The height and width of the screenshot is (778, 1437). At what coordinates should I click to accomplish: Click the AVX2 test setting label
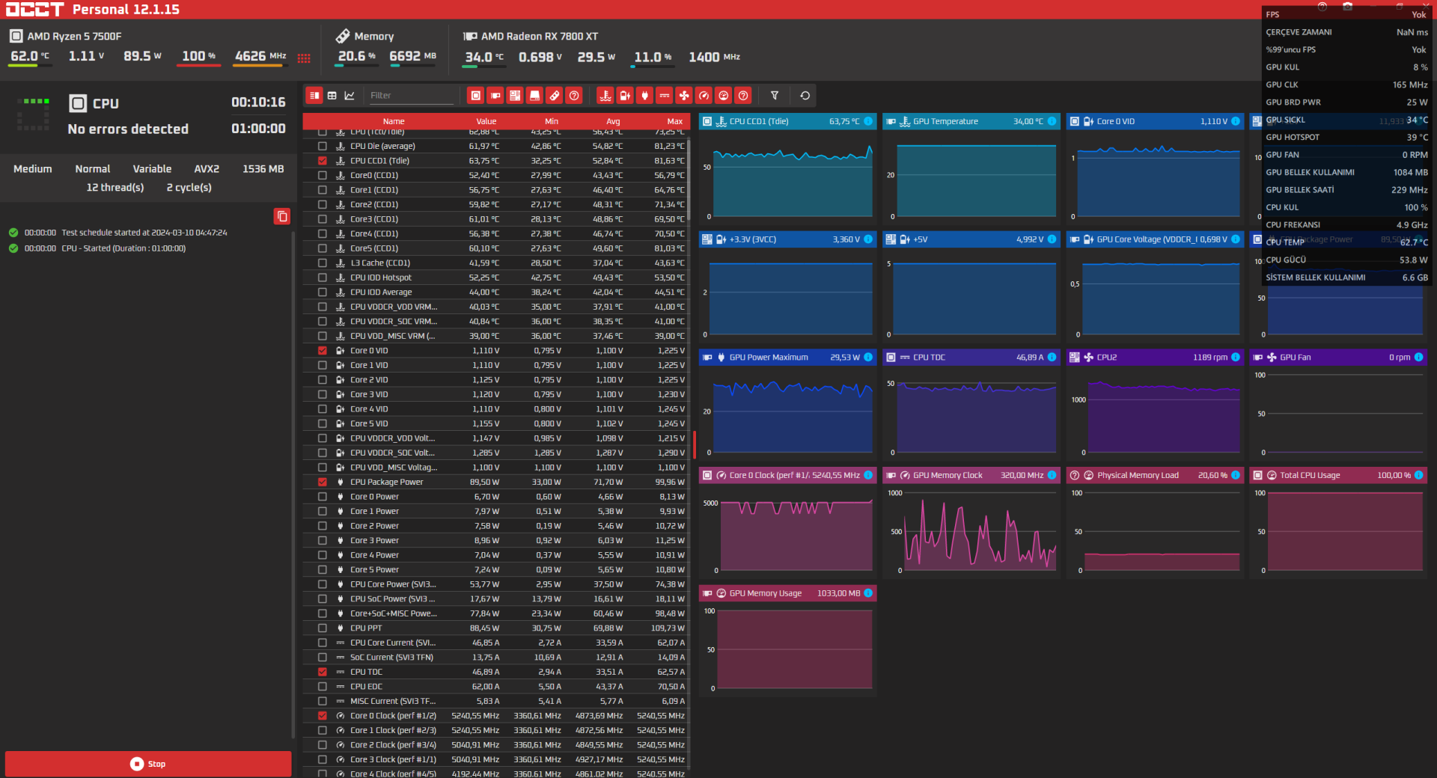pos(207,169)
